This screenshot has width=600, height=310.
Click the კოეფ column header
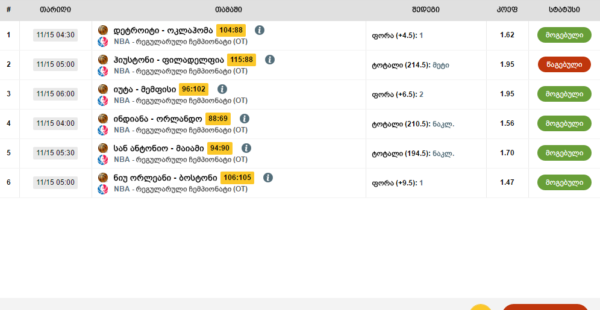click(507, 10)
